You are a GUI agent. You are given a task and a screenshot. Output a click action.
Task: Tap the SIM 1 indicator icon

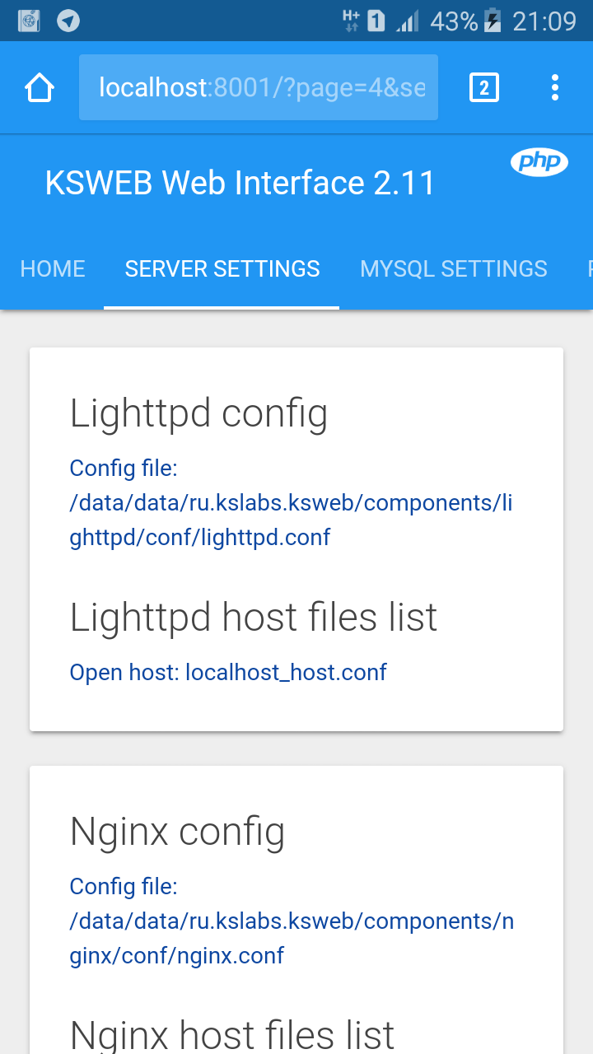[376, 21]
